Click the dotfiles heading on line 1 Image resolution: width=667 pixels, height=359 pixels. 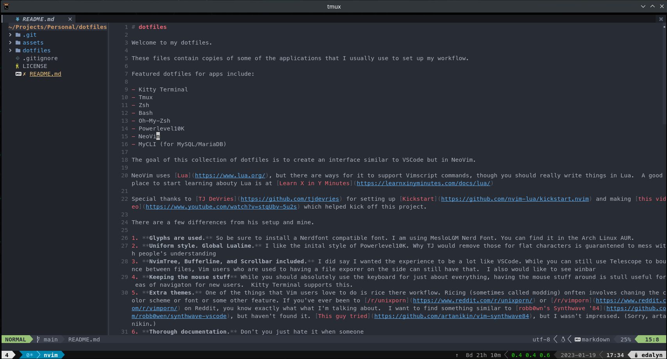click(x=152, y=27)
